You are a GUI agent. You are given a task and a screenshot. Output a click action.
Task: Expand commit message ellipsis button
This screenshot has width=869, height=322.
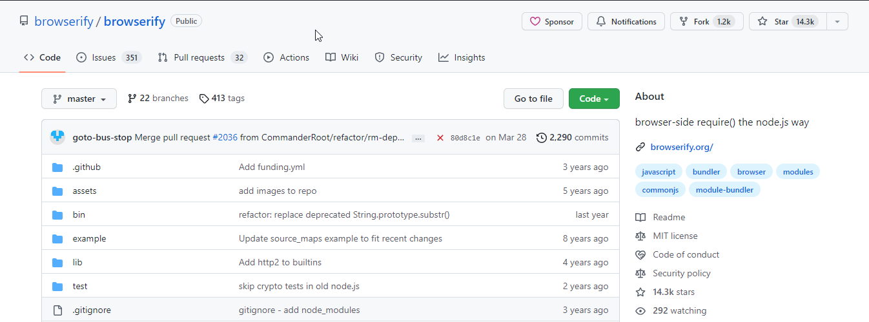pos(418,138)
